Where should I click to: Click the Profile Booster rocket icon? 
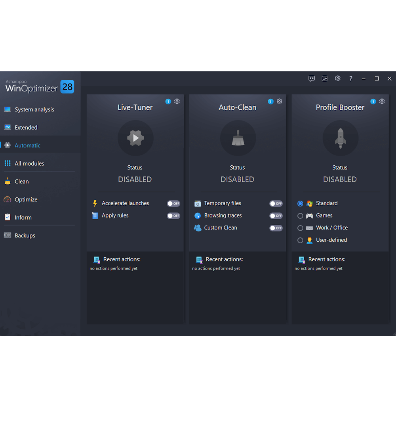pos(340,138)
